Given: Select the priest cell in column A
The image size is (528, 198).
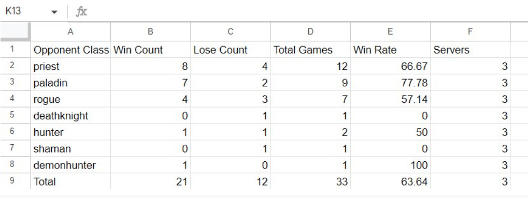Looking at the screenshot, I should point(70,66).
